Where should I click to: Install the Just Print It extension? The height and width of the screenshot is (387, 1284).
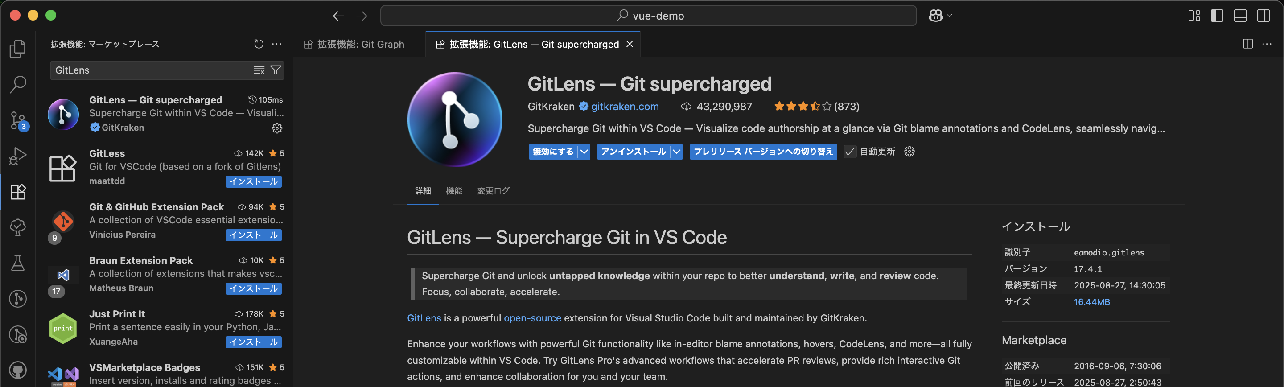(x=254, y=342)
